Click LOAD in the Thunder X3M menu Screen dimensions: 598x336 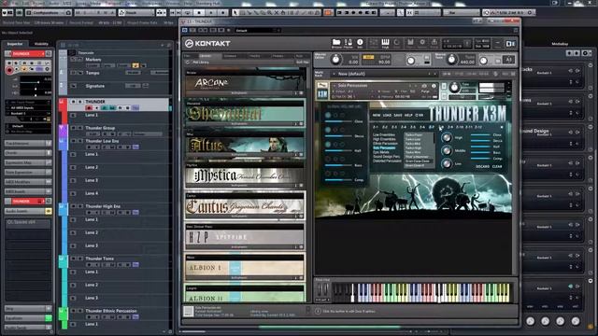pos(387,115)
